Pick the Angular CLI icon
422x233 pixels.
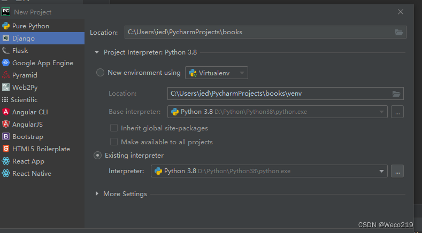(6, 112)
